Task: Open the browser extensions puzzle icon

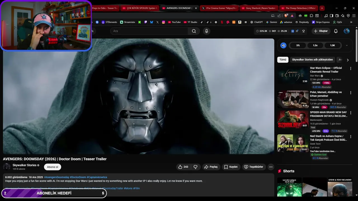Action: (311, 16)
